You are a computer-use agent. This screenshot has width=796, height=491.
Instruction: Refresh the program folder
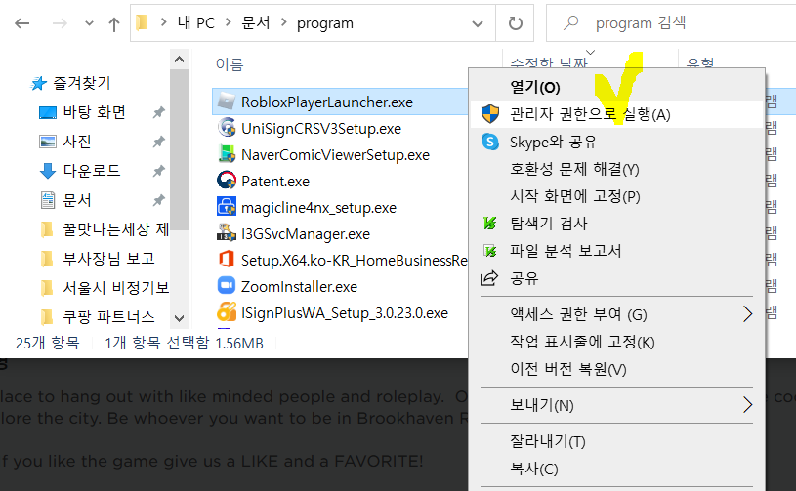click(515, 23)
